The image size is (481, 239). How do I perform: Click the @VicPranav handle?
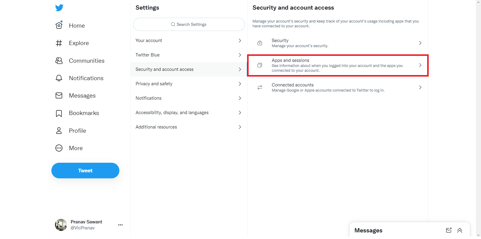click(x=82, y=228)
